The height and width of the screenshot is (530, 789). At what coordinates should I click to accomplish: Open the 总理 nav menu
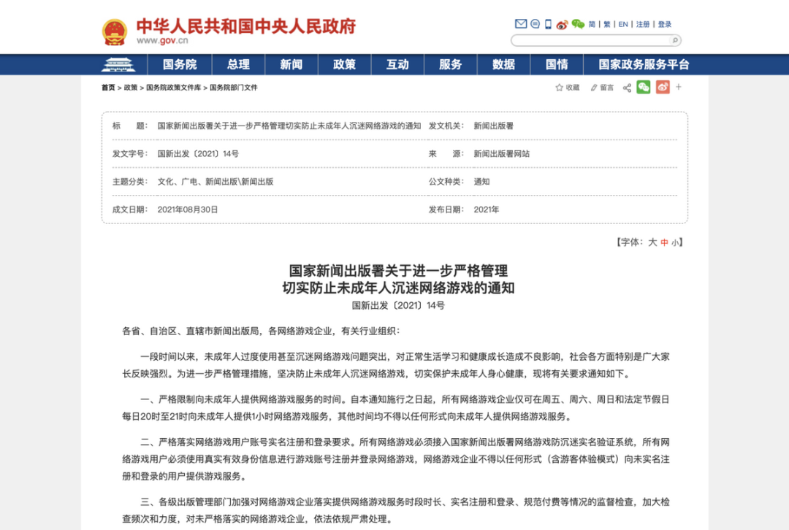click(x=238, y=64)
